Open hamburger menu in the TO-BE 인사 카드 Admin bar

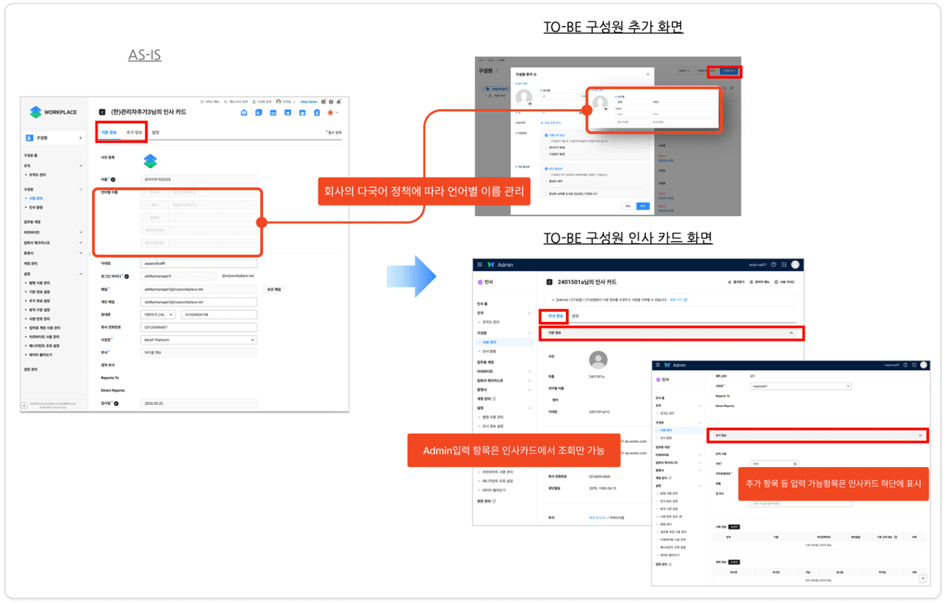(x=479, y=264)
